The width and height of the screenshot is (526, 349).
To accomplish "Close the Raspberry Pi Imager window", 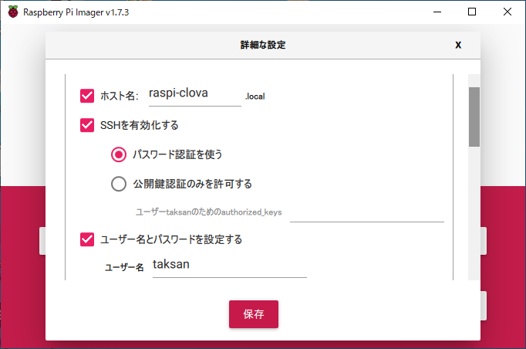I will [x=507, y=12].
